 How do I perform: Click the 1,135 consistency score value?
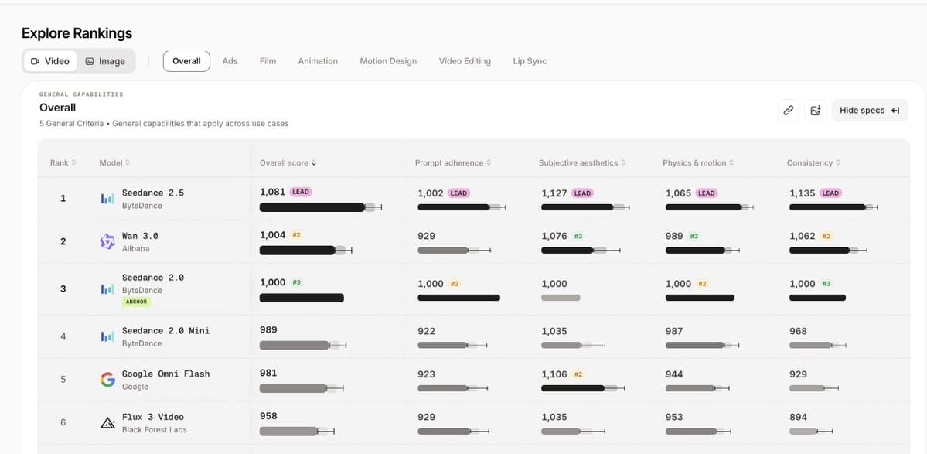tap(803, 193)
